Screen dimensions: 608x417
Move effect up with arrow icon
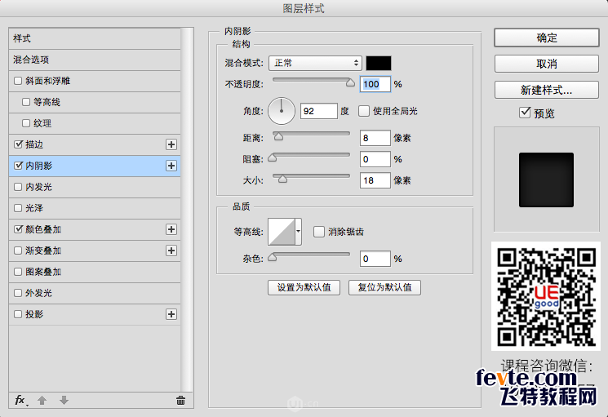(42, 401)
